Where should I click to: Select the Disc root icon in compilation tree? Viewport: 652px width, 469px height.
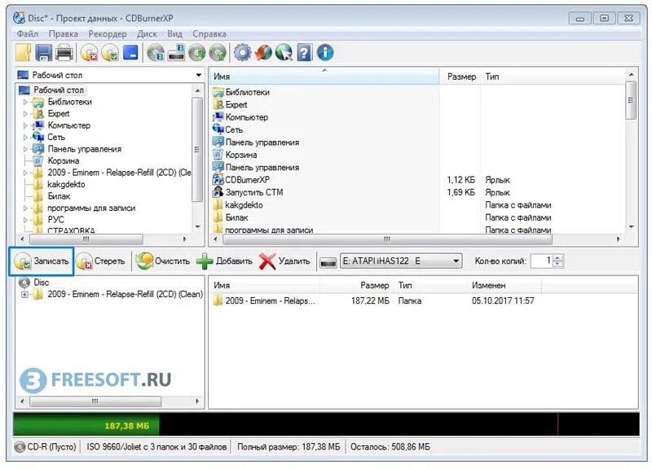[24, 283]
